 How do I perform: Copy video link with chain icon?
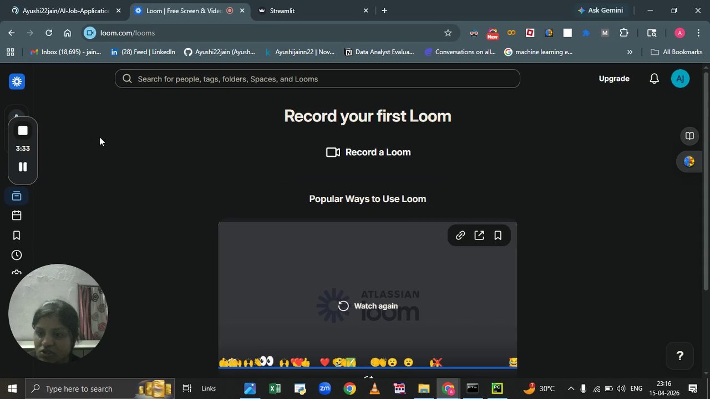[x=460, y=236]
